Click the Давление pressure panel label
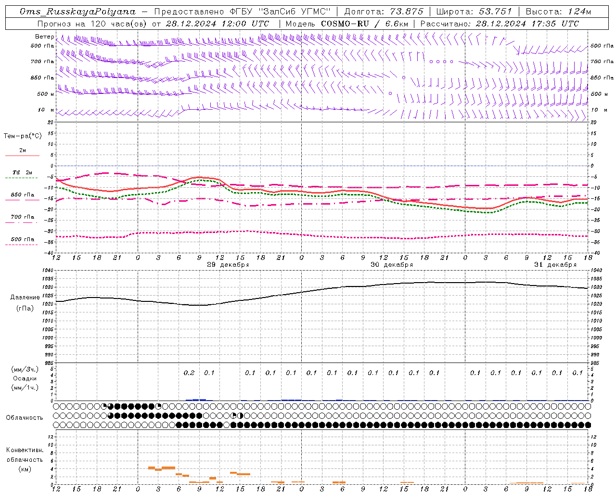 [25, 298]
